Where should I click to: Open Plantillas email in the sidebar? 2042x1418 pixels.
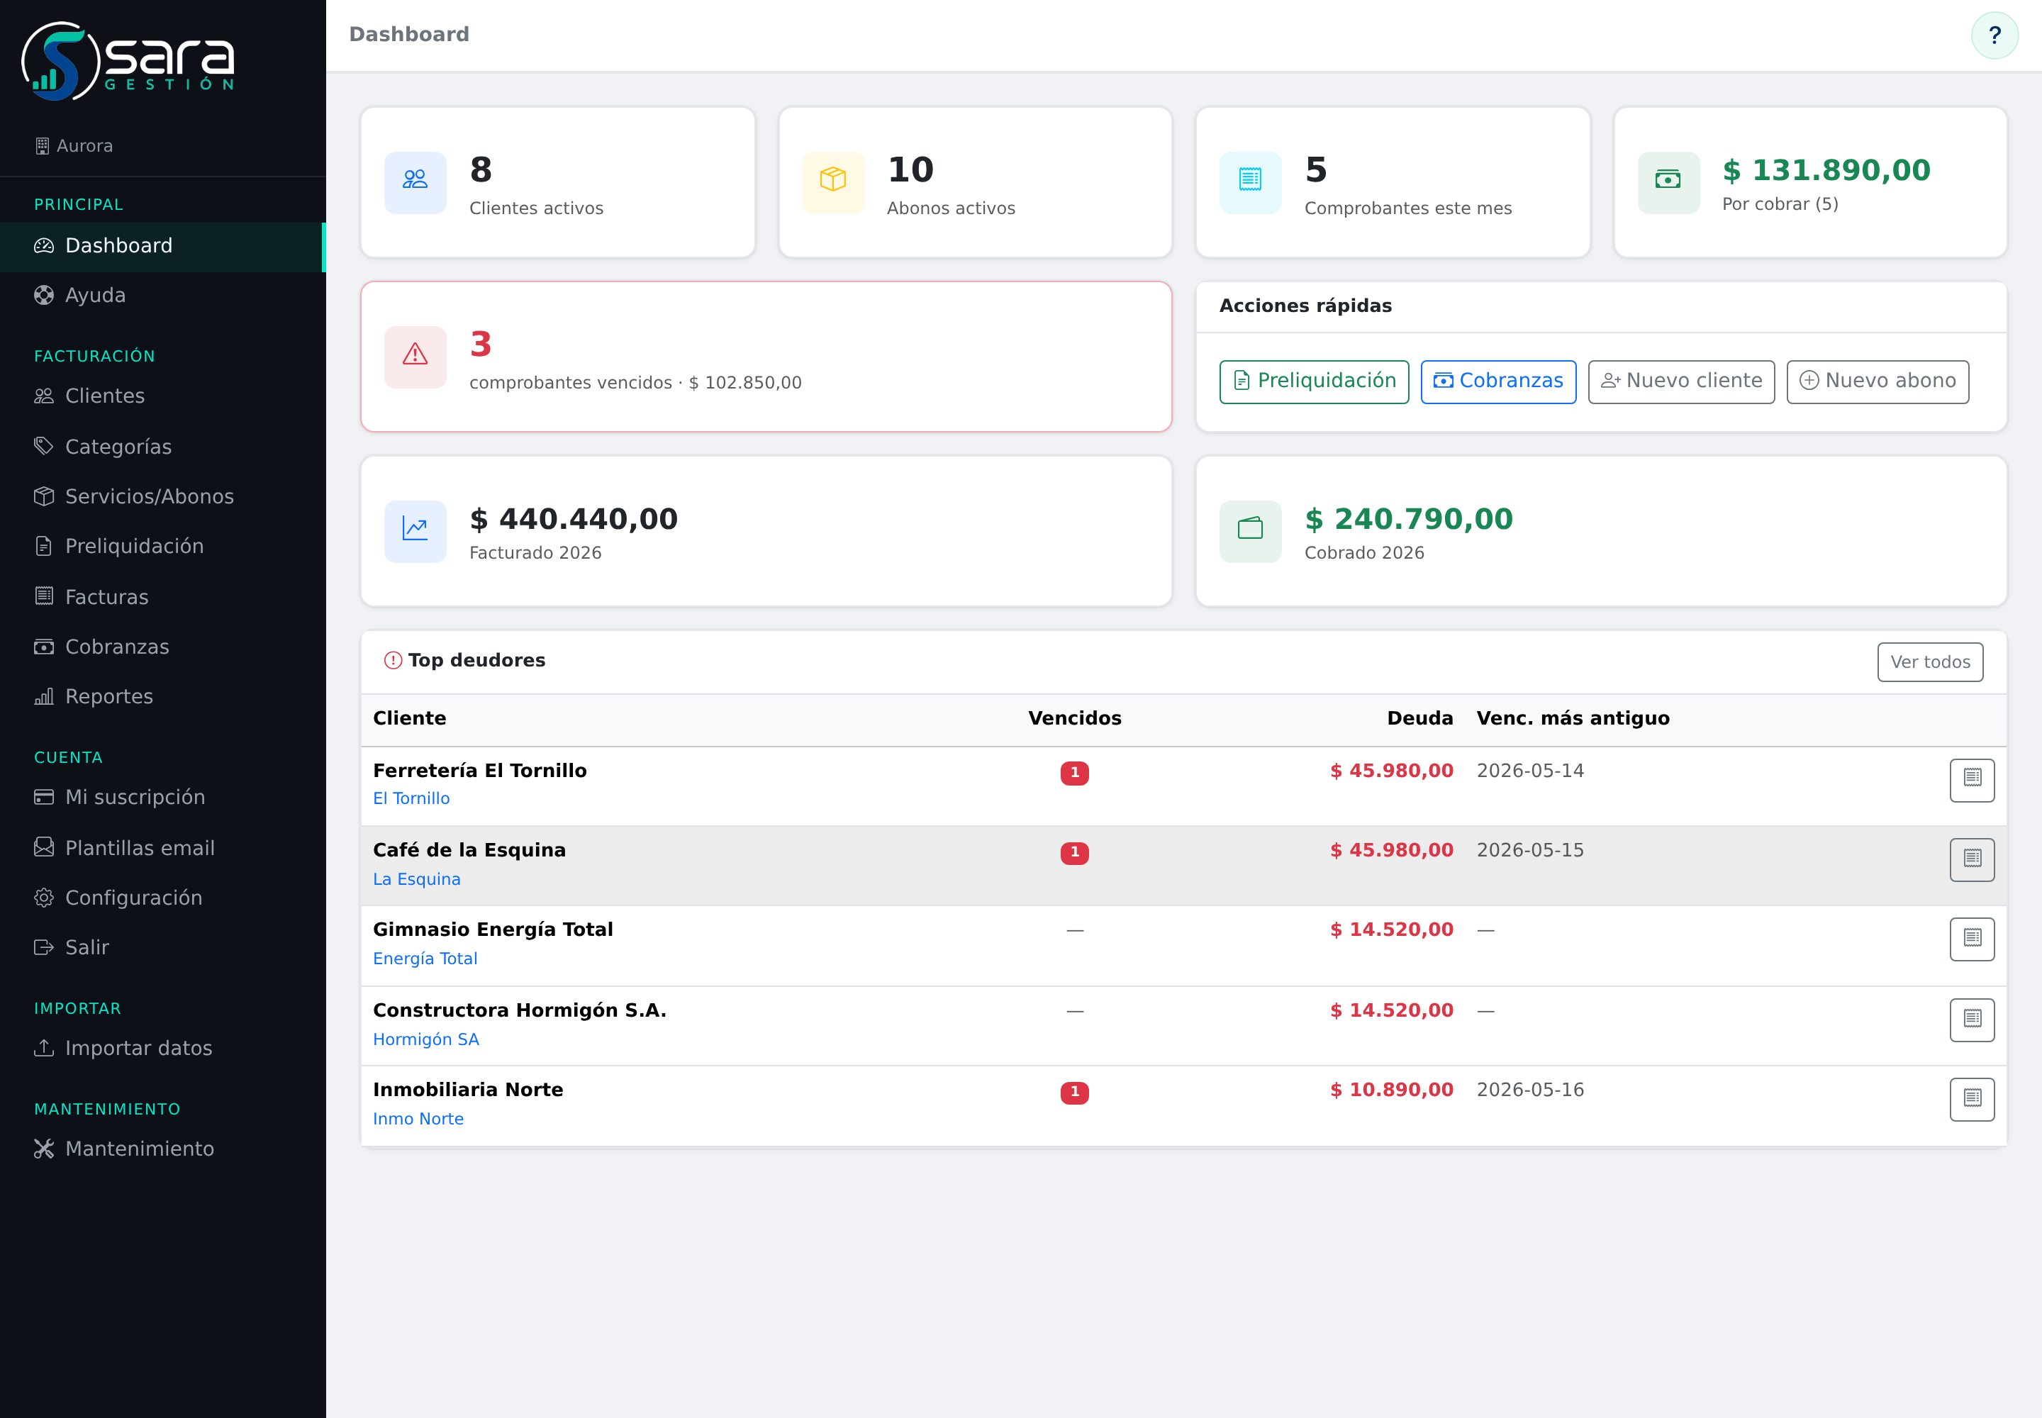[x=162, y=847]
